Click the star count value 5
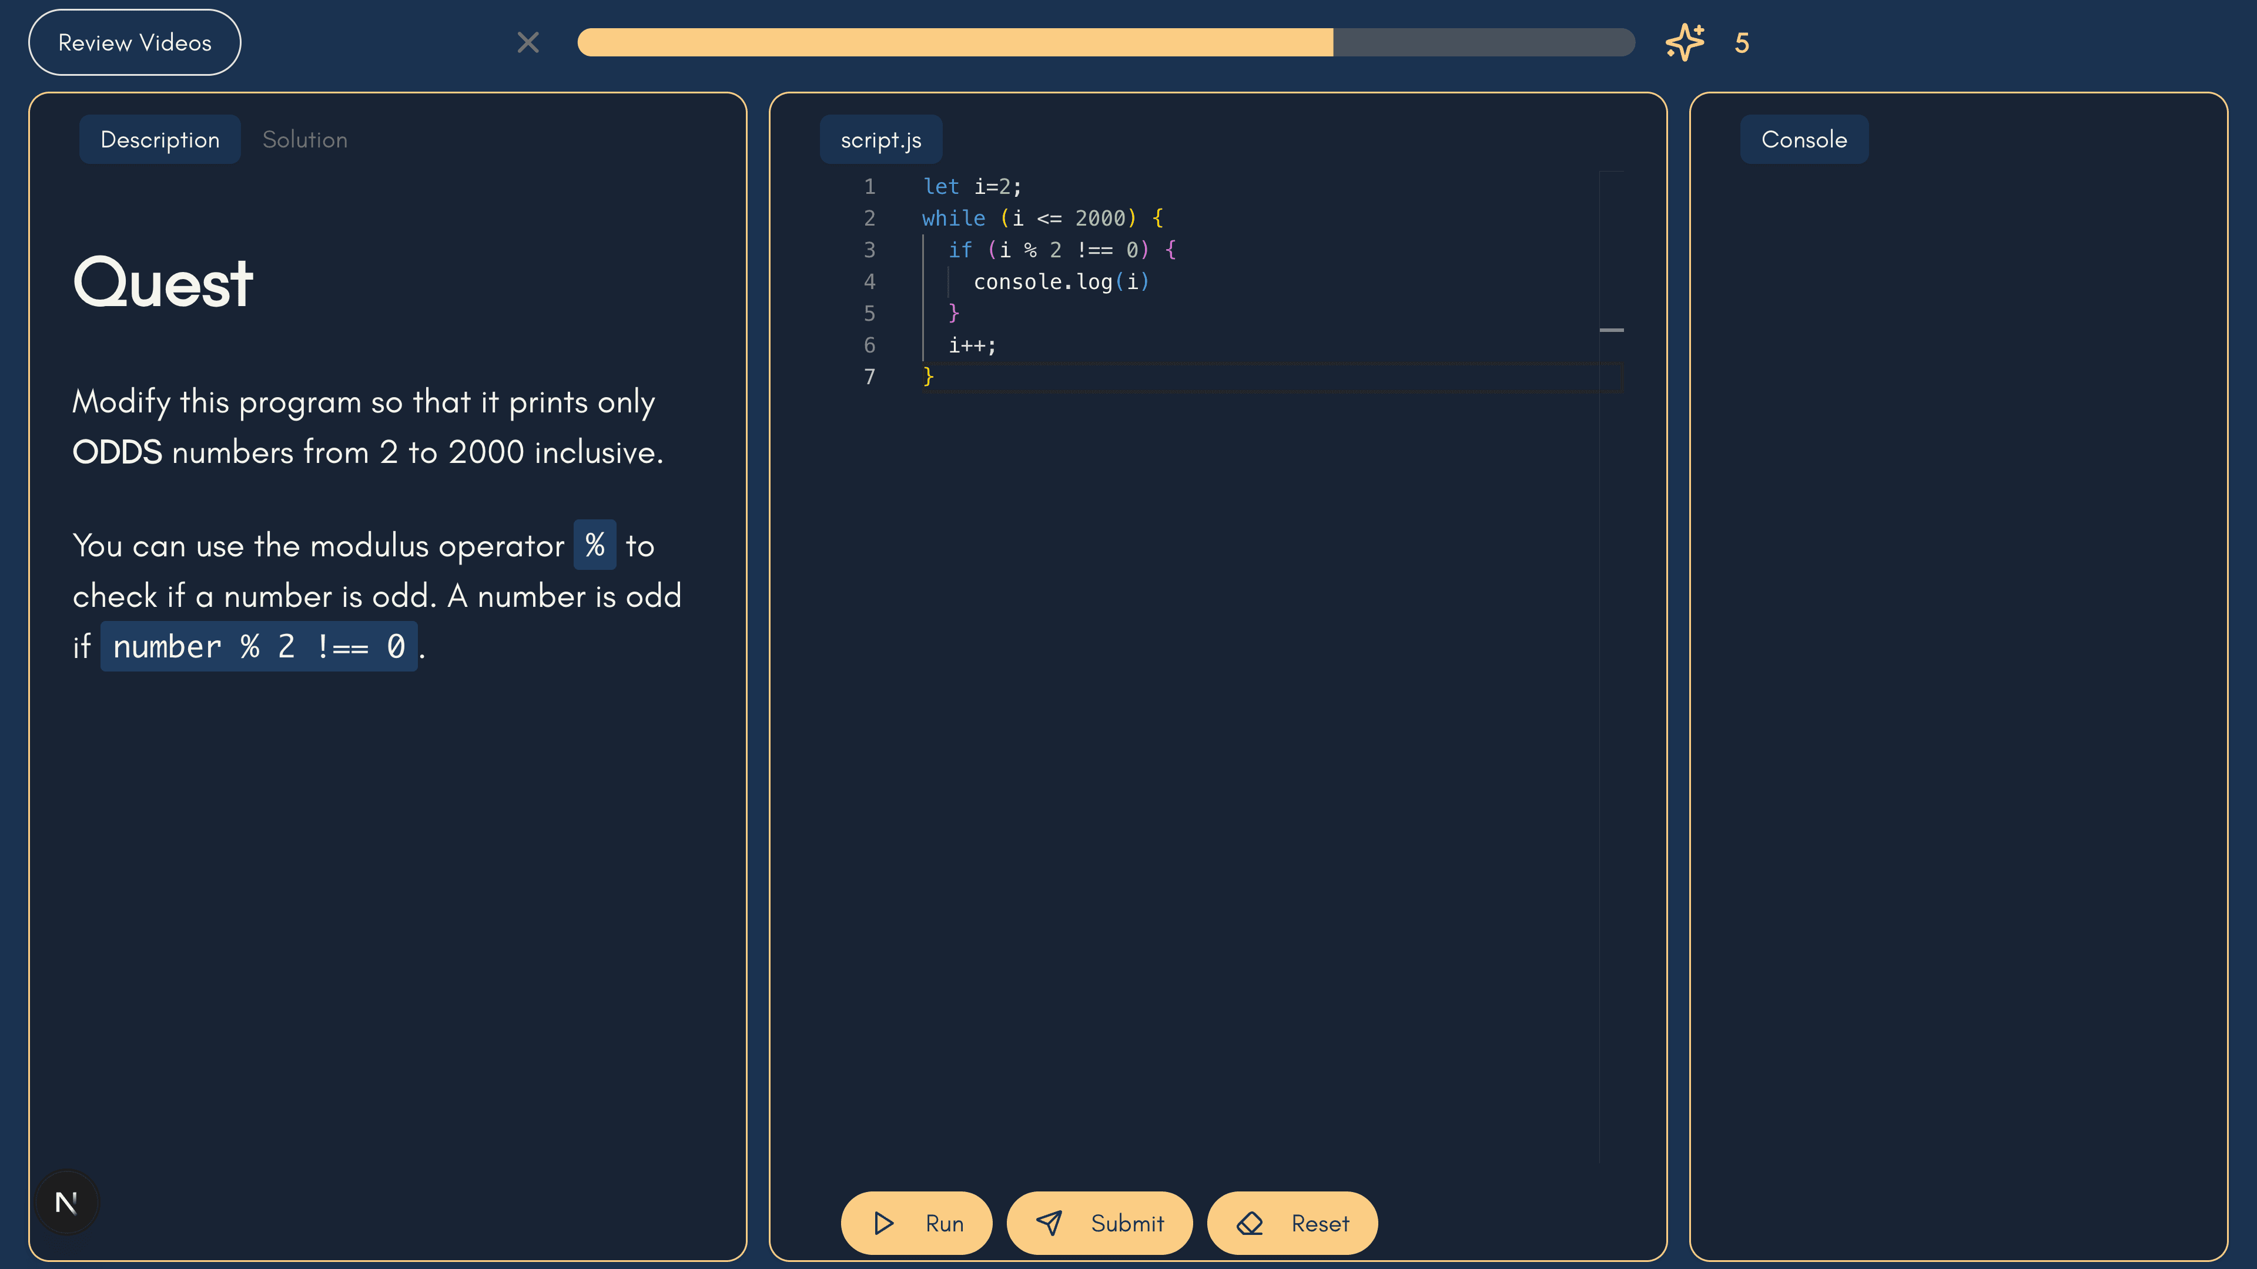This screenshot has width=2257, height=1269. [1742, 43]
